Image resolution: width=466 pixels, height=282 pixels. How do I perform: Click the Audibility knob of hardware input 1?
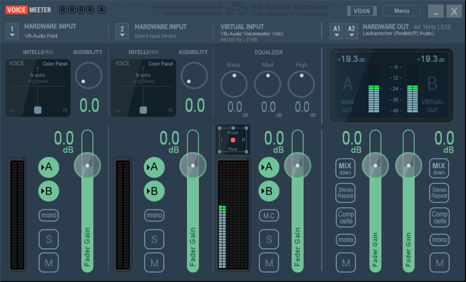(x=89, y=76)
